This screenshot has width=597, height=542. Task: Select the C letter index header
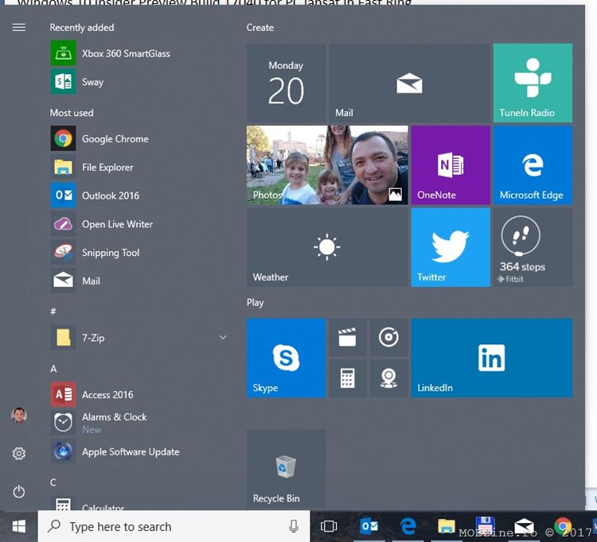[x=53, y=482]
